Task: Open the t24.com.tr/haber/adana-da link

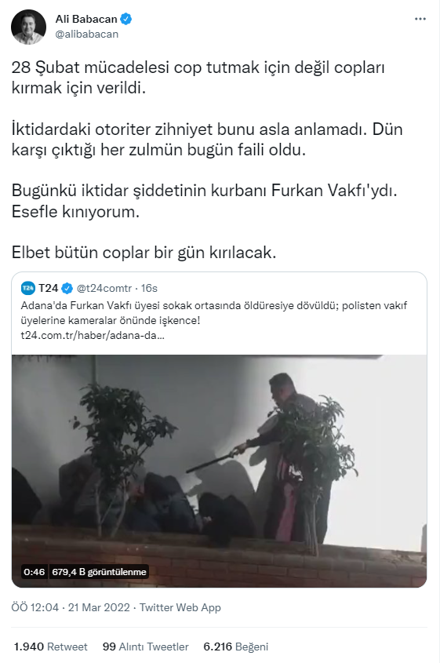Action: [93, 336]
